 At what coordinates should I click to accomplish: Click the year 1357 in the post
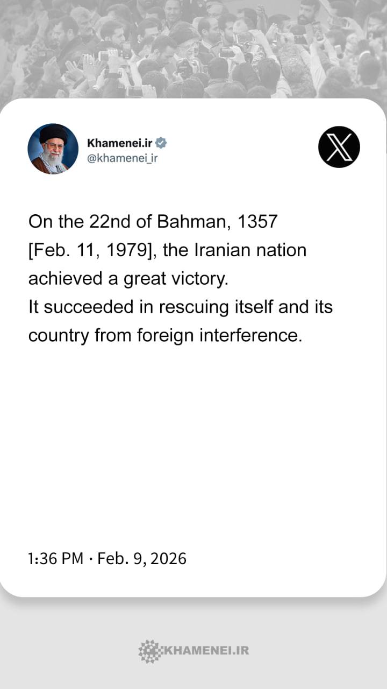(x=257, y=222)
